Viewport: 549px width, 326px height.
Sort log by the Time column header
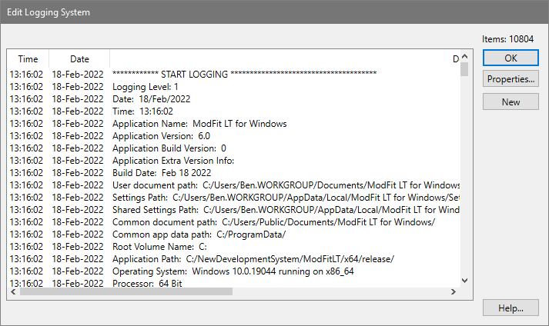[x=28, y=59]
